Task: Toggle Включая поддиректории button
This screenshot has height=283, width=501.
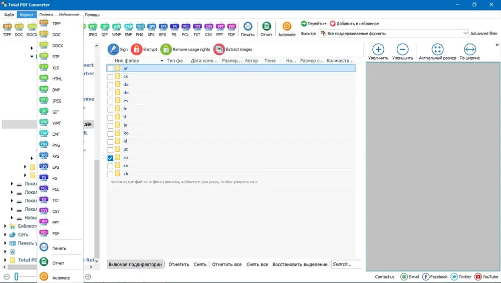Action: pyautogui.click(x=135, y=264)
